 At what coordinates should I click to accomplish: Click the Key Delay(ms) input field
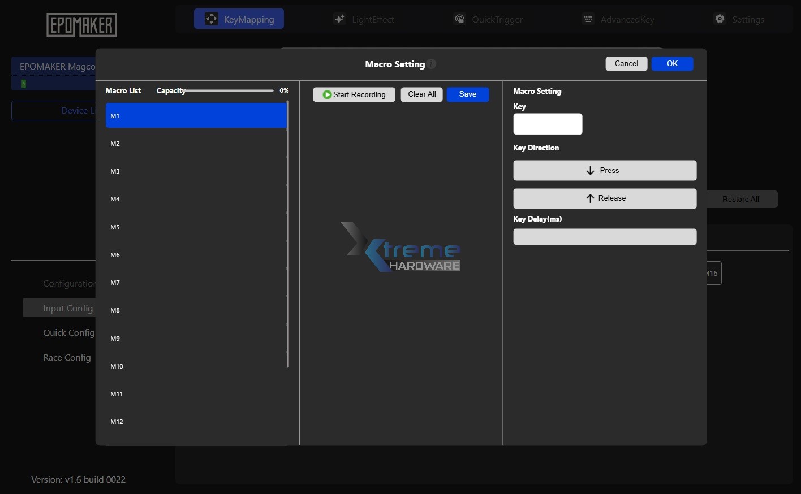(x=604, y=237)
